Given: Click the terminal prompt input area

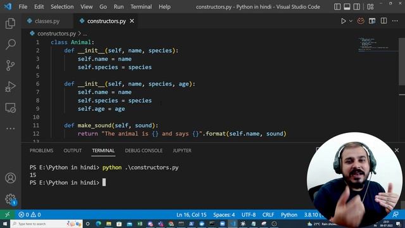Looking at the screenshot, I should point(104,182).
